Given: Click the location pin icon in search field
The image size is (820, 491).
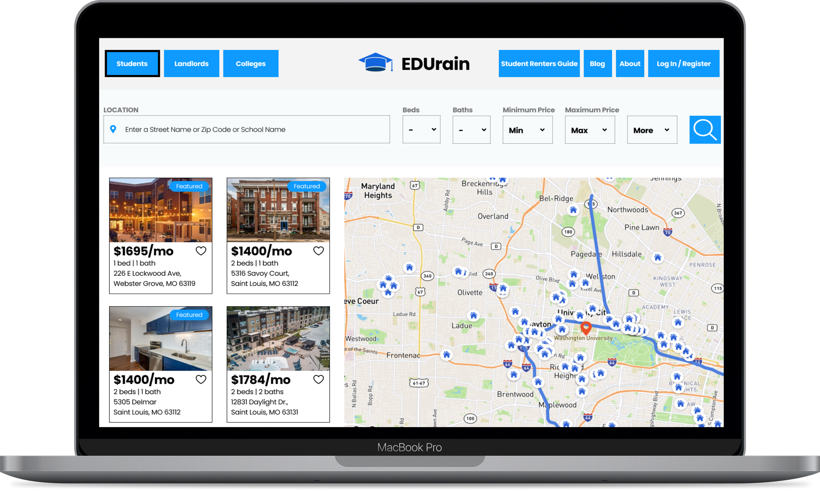Looking at the screenshot, I should [x=113, y=129].
